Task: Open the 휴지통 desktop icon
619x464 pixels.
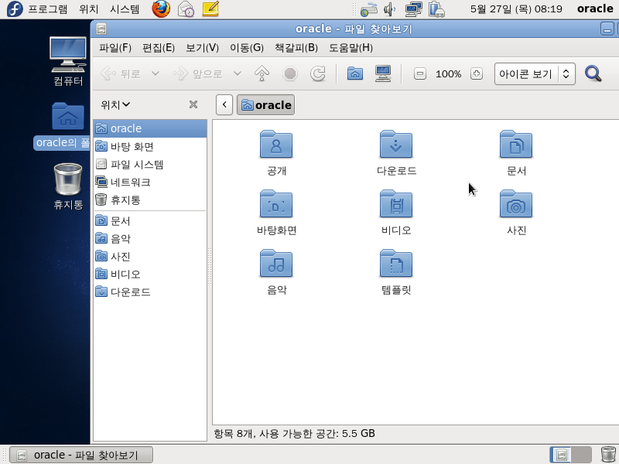Action: click(68, 186)
